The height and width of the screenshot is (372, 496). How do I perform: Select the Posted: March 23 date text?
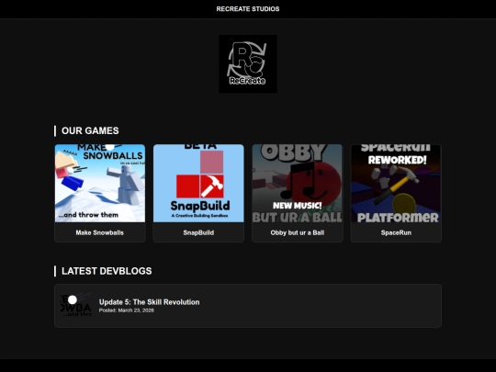(x=127, y=310)
